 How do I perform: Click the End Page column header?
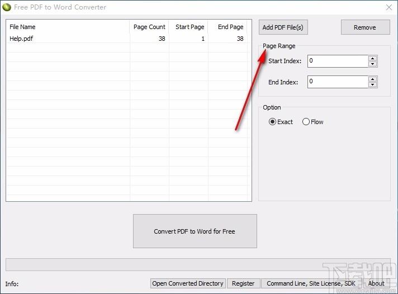(x=228, y=27)
